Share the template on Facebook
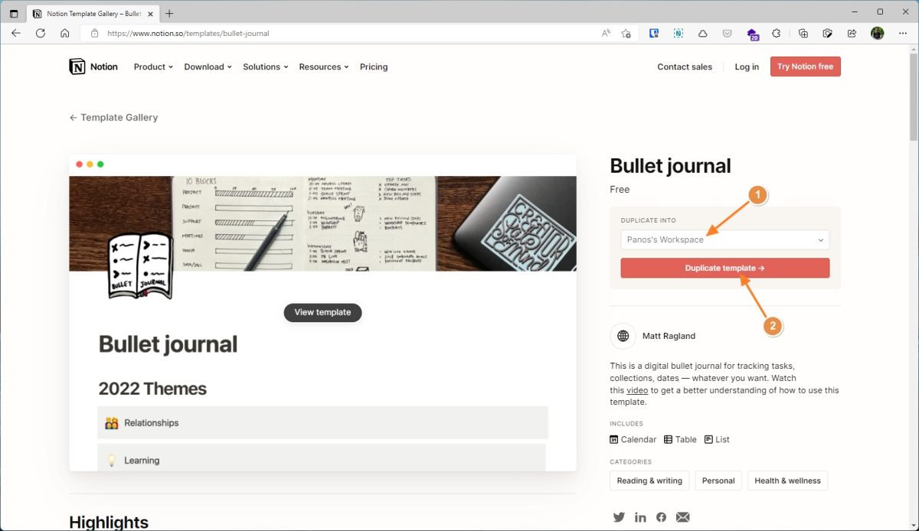Image resolution: width=919 pixels, height=531 pixels. pyautogui.click(x=661, y=517)
